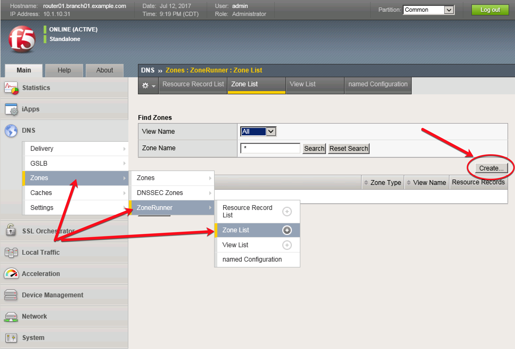The image size is (515, 349).
Task: Click the Acceleration gauge icon
Action: (x=11, y=273)
